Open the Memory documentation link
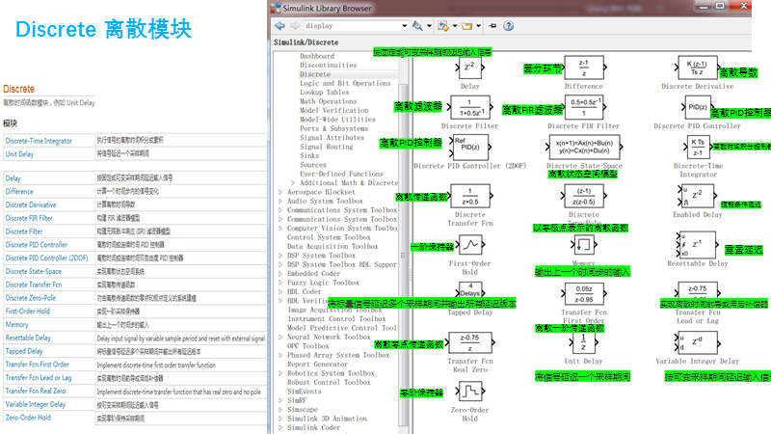The height and width of the screenshot is (434, 771). tap(16, 324)
